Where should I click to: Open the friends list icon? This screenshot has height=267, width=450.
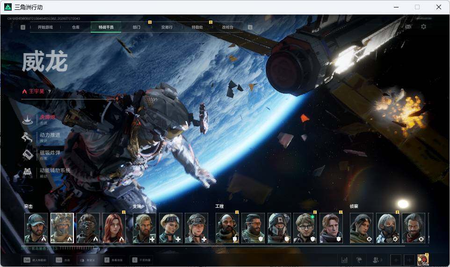(377, 260)
